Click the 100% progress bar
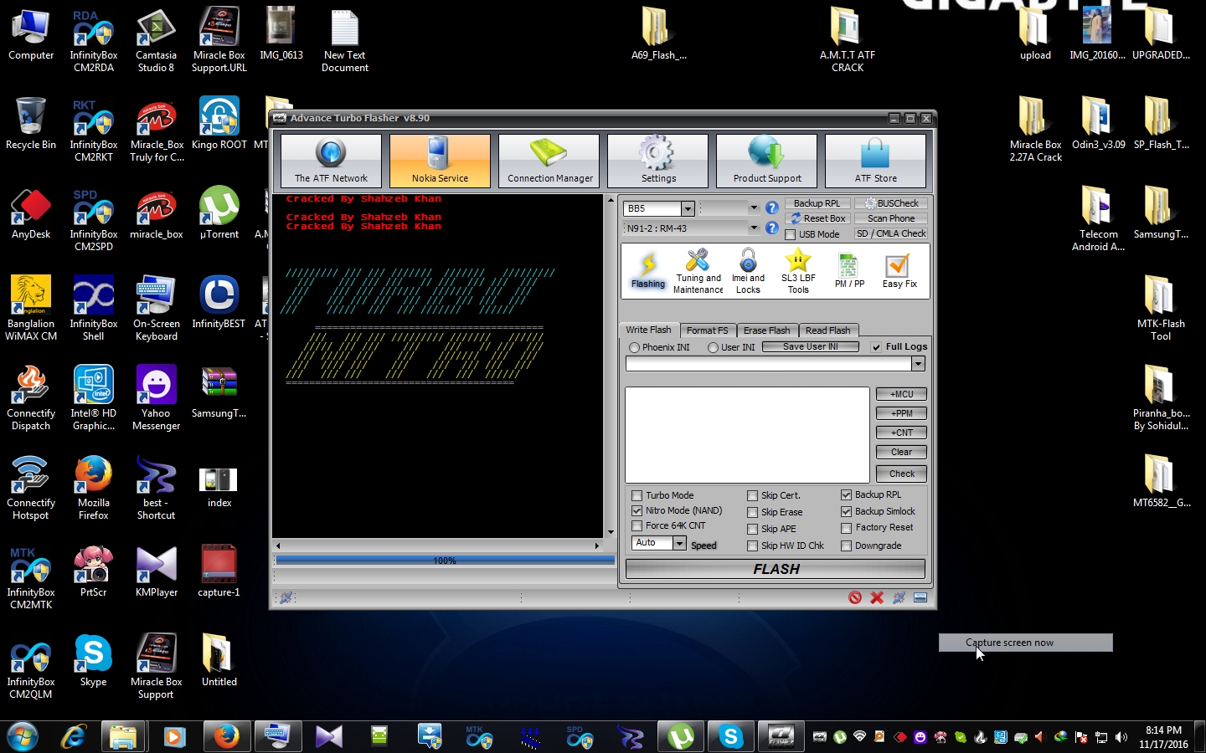This screenshot has height=753, width=1206. coord(445,561)
